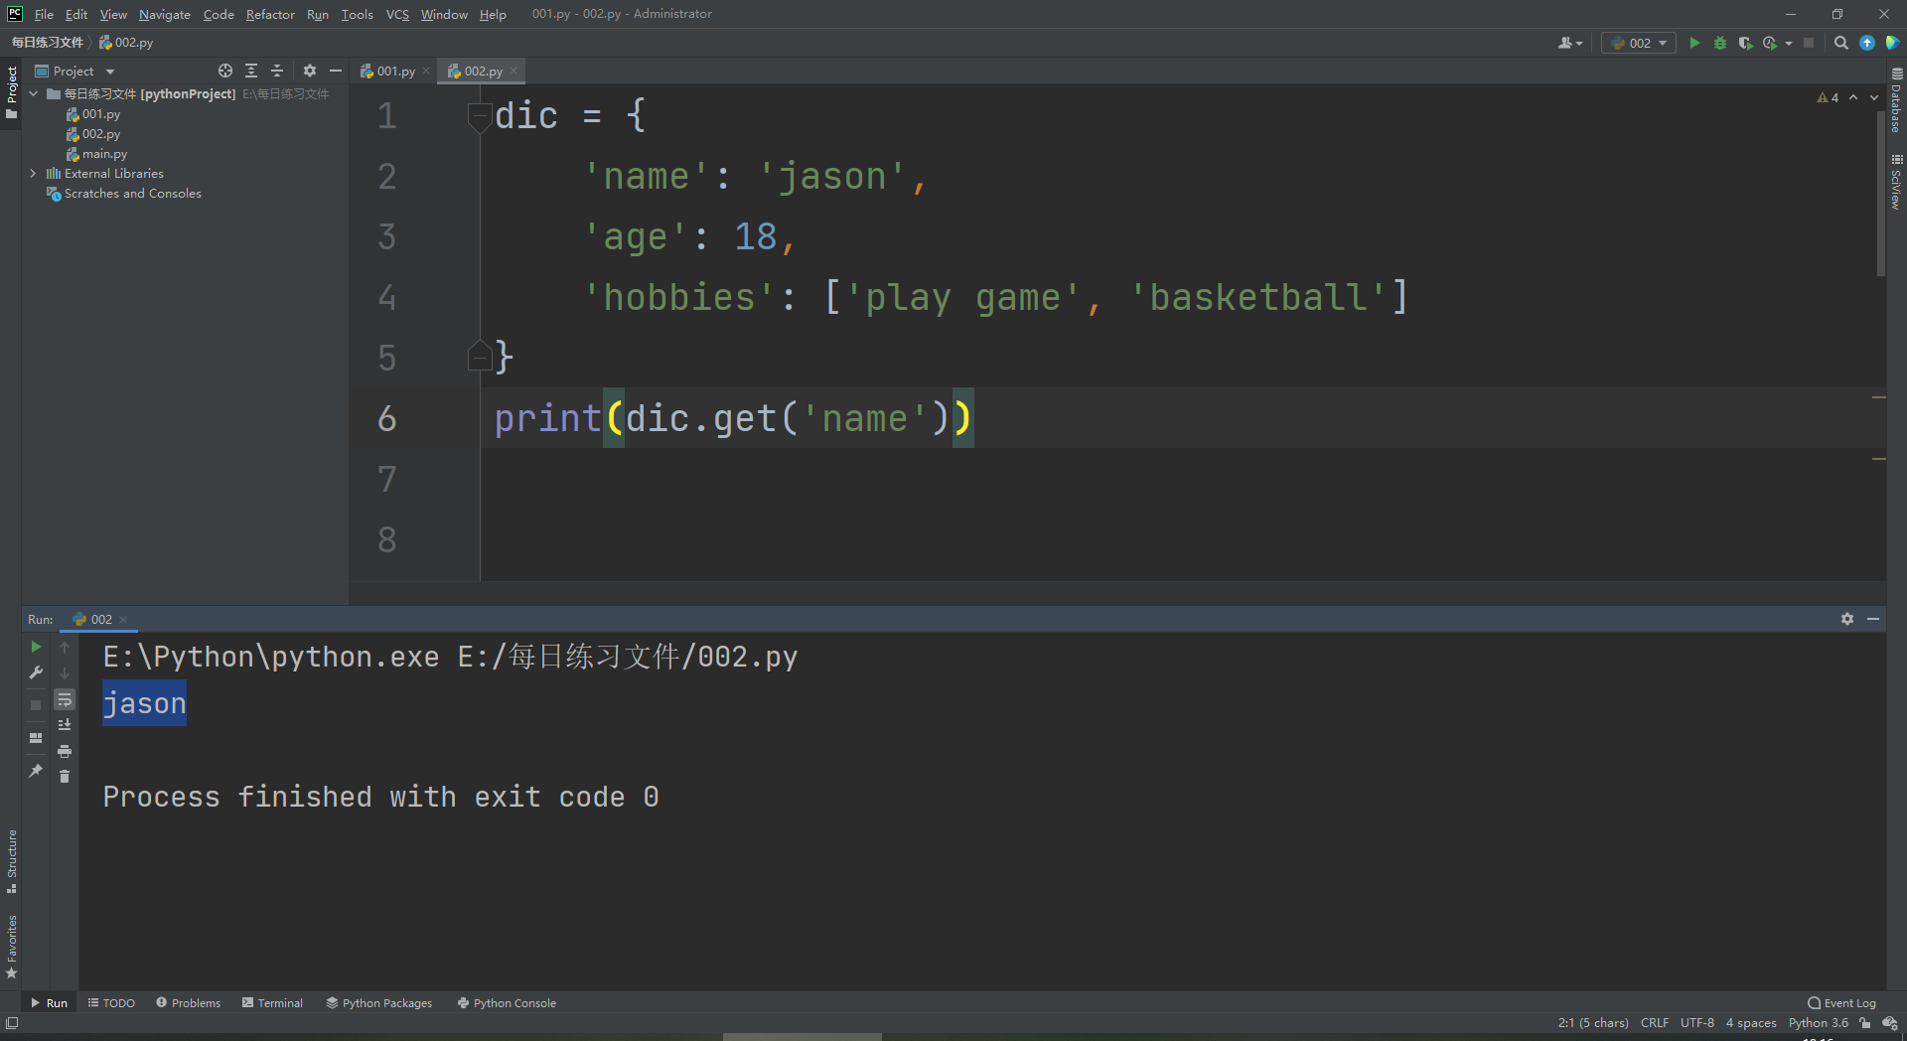Screen dimensions: 1907x1041
Task: Open the Problems tool window
Action: click(189, 1003)
